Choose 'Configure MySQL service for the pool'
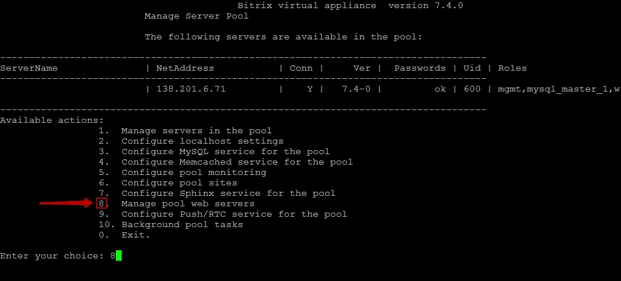The height and width of the screenshot is (281, 621). (225, 151)
